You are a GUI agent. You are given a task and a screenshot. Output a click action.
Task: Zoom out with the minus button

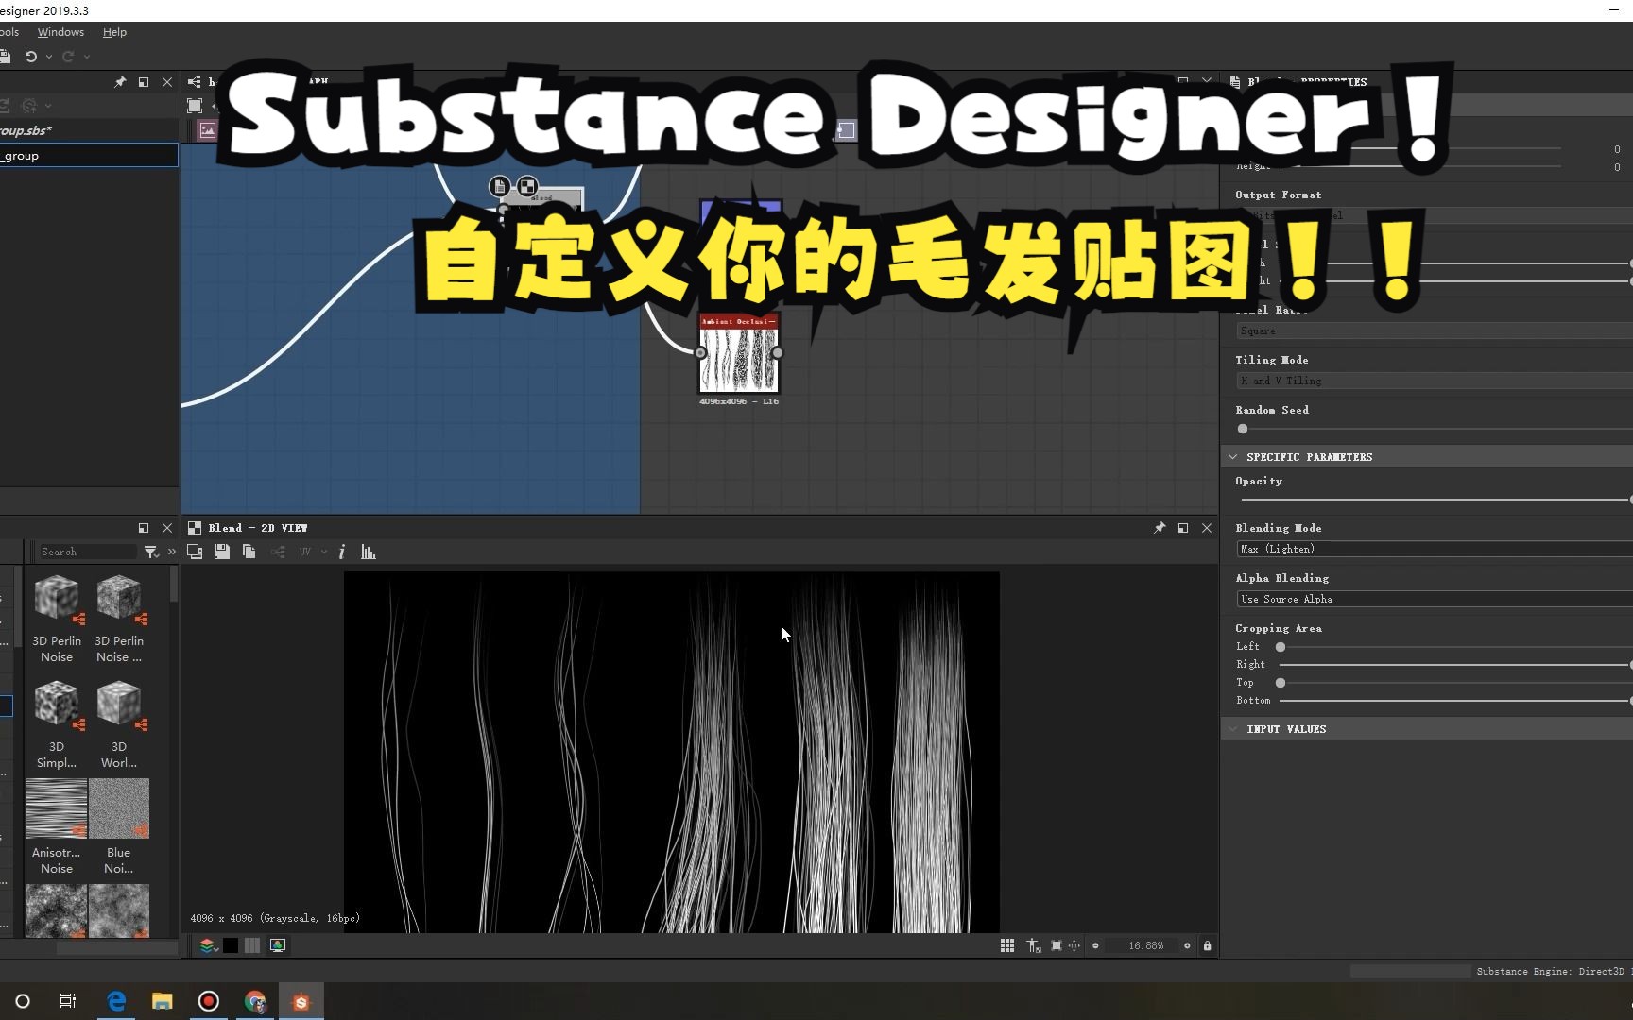click(x=1095, y=945)
